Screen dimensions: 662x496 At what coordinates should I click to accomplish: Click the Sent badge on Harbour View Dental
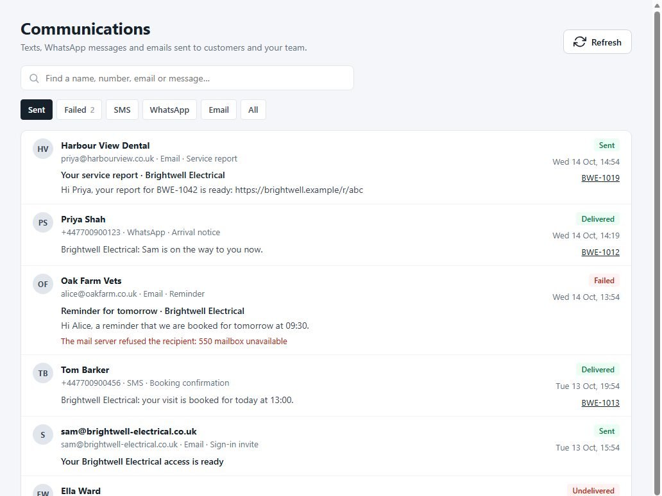(x=607, y=145)
